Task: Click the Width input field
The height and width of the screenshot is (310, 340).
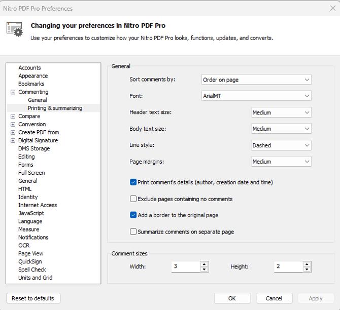Action: [x=186, y=266]
